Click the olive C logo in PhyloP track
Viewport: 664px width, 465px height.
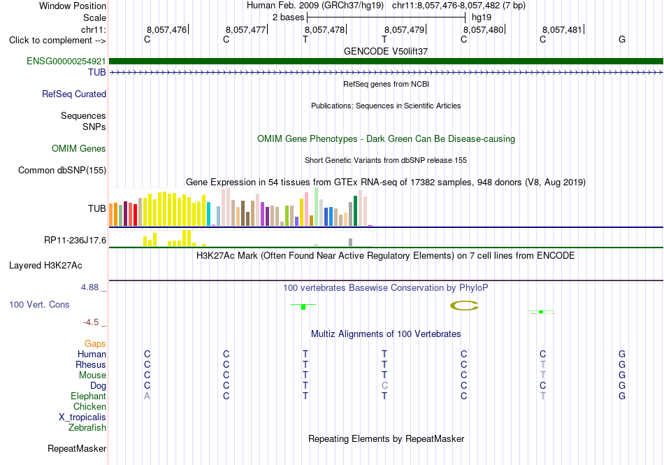(x=464, y=306)
